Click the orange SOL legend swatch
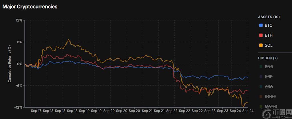The image size is (292, 119). 261,45
